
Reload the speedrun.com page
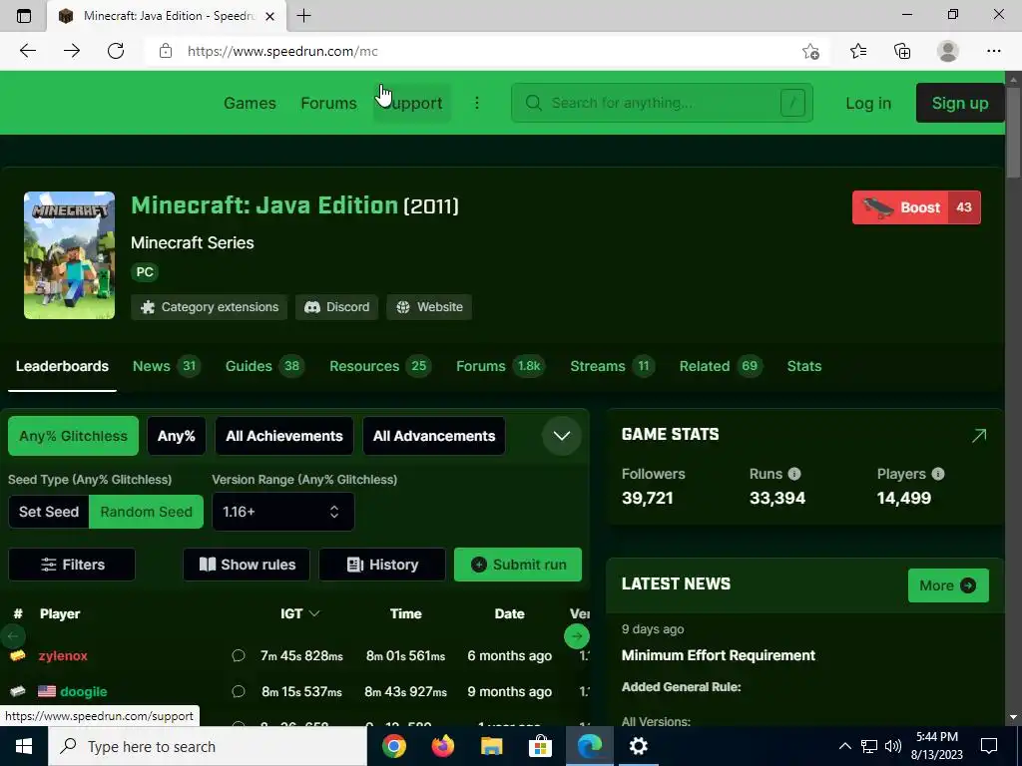pyautogui.click(x=116, y=51)
